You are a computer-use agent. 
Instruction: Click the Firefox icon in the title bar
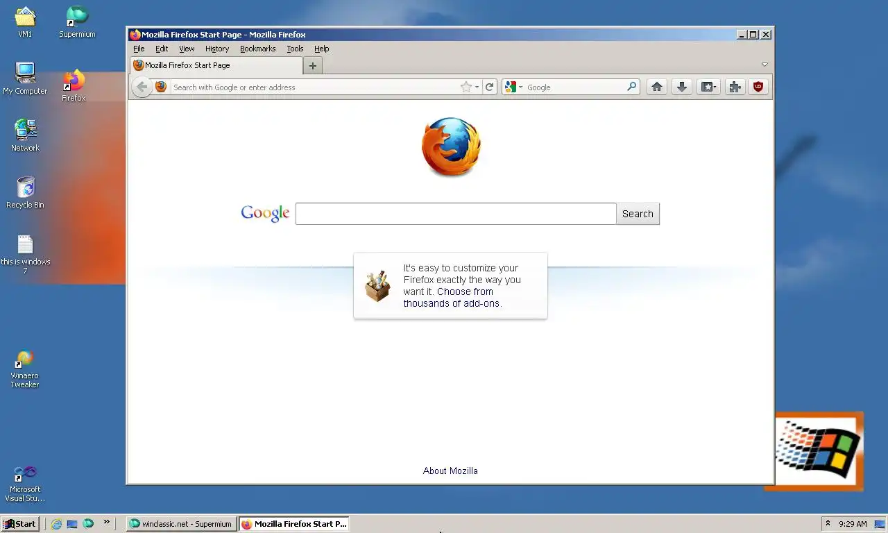(135, 35)
